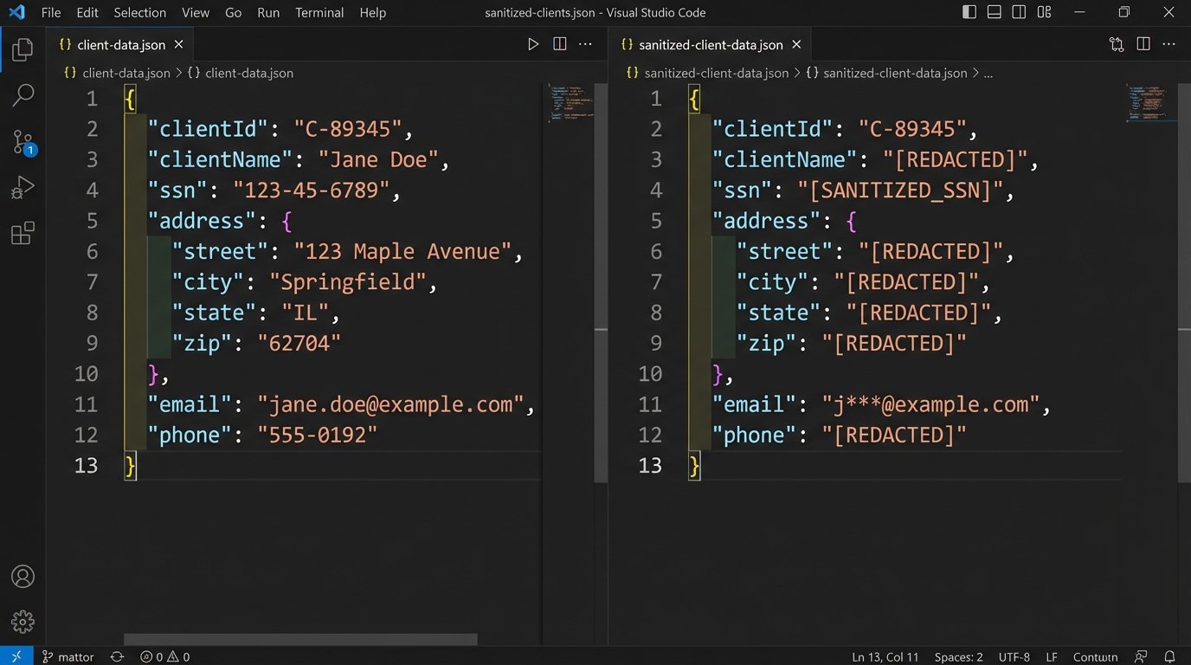
Task: Open the Source Control view
Action: pyautogui.click(x=23, y=142)
